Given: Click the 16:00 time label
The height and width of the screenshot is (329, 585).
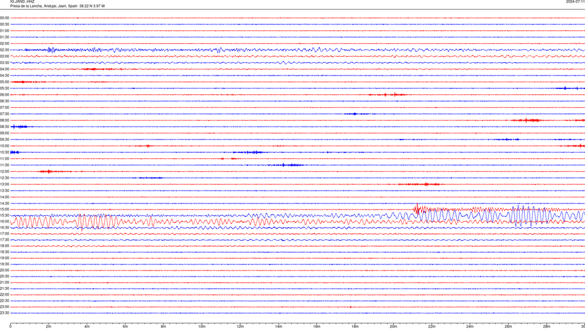Looking at the screenshot, I should [4, 222].
